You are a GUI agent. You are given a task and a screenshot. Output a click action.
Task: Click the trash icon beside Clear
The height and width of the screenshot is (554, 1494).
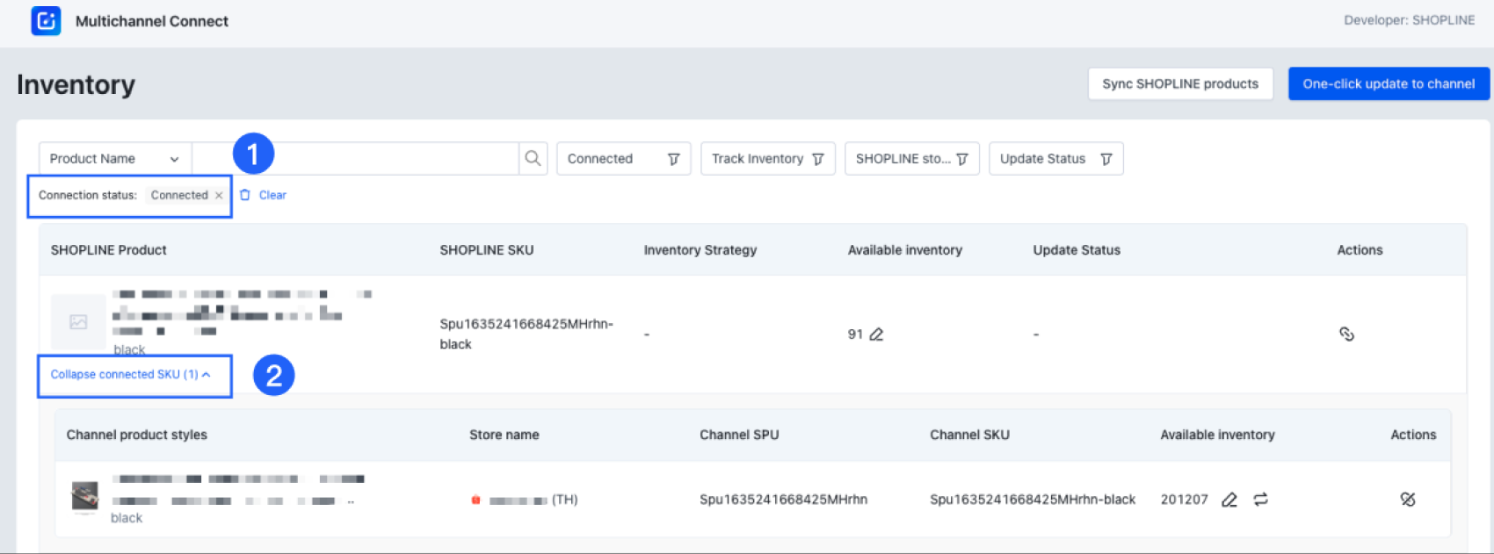click(245, 195)
